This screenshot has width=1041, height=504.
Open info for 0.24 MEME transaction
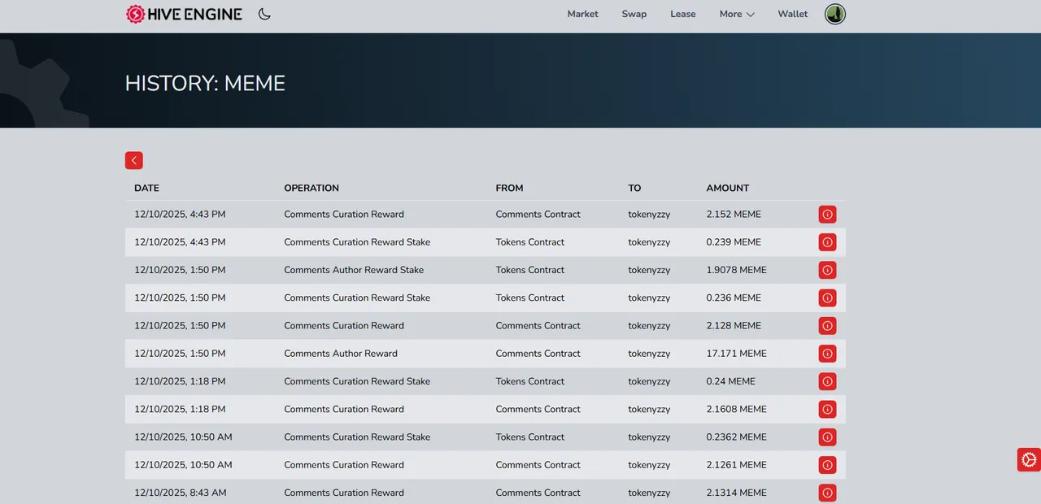(827, 381)
